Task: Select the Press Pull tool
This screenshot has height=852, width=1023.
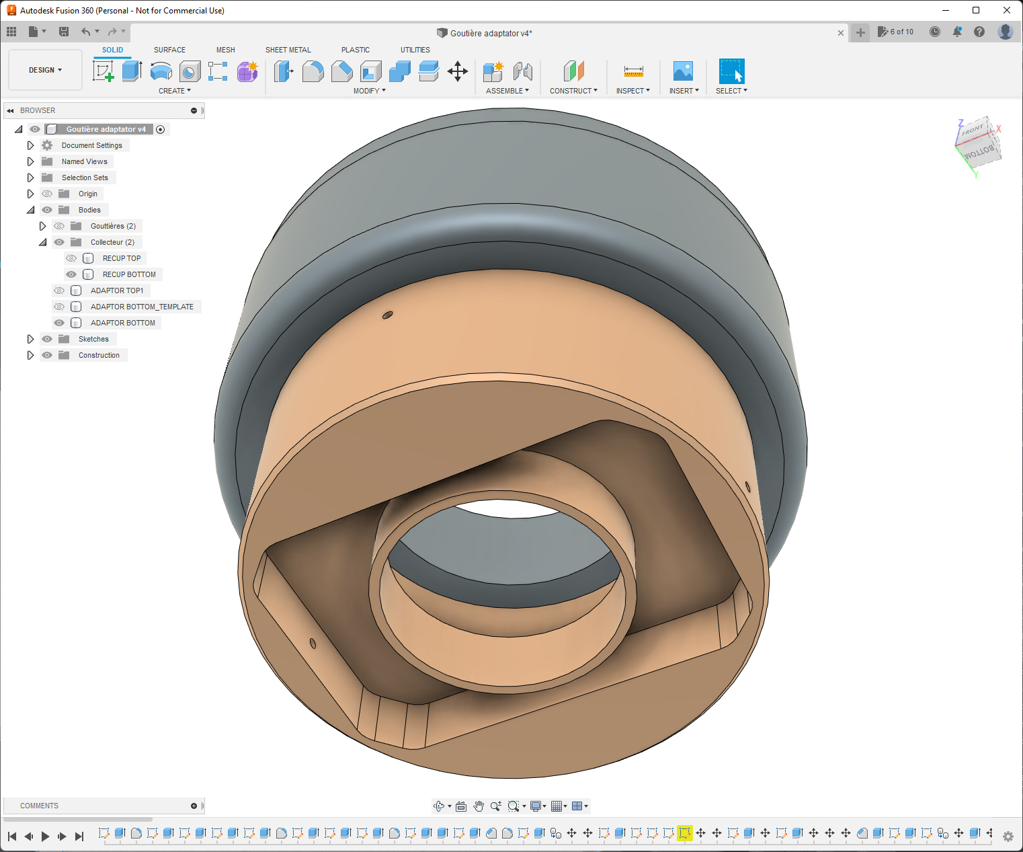Action: coord(284,71)
